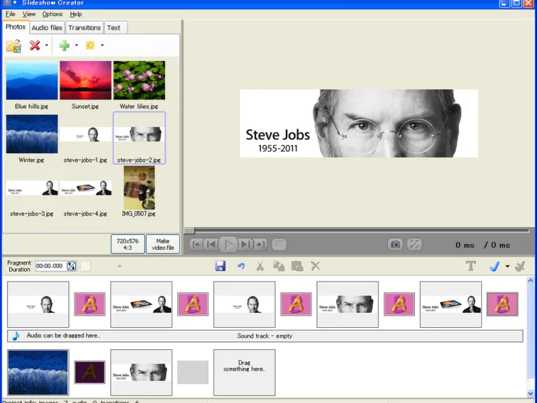Viewport: 537px width, 403px height.
Task: Switch to the Transitions tab
Action: [x=85, y=28]
